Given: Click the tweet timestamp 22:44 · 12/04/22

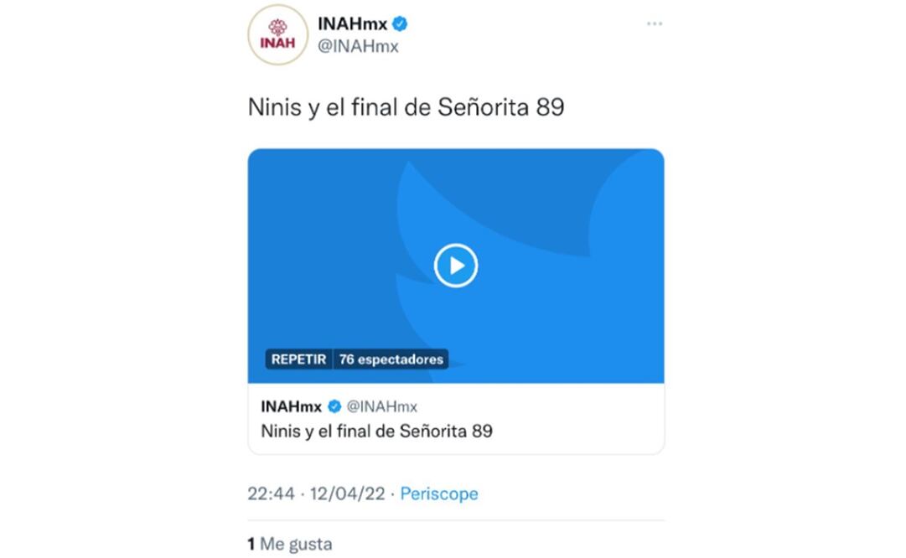Looking at the screenshot, I should point(320,493).
